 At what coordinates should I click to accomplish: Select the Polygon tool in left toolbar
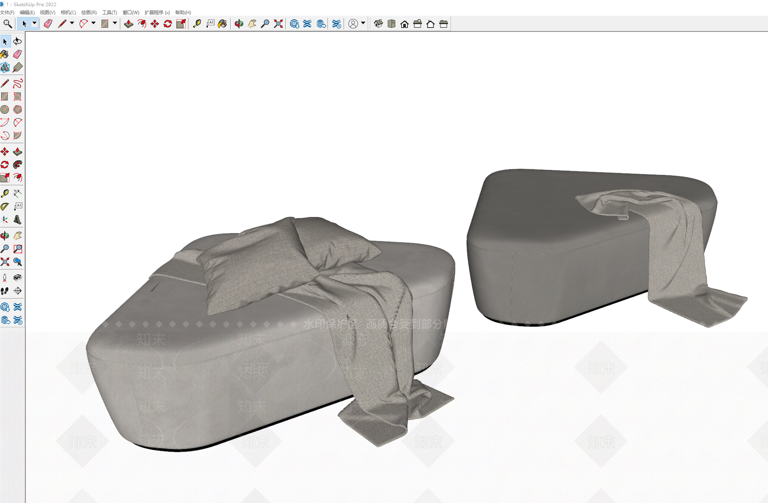click(18, 109)
